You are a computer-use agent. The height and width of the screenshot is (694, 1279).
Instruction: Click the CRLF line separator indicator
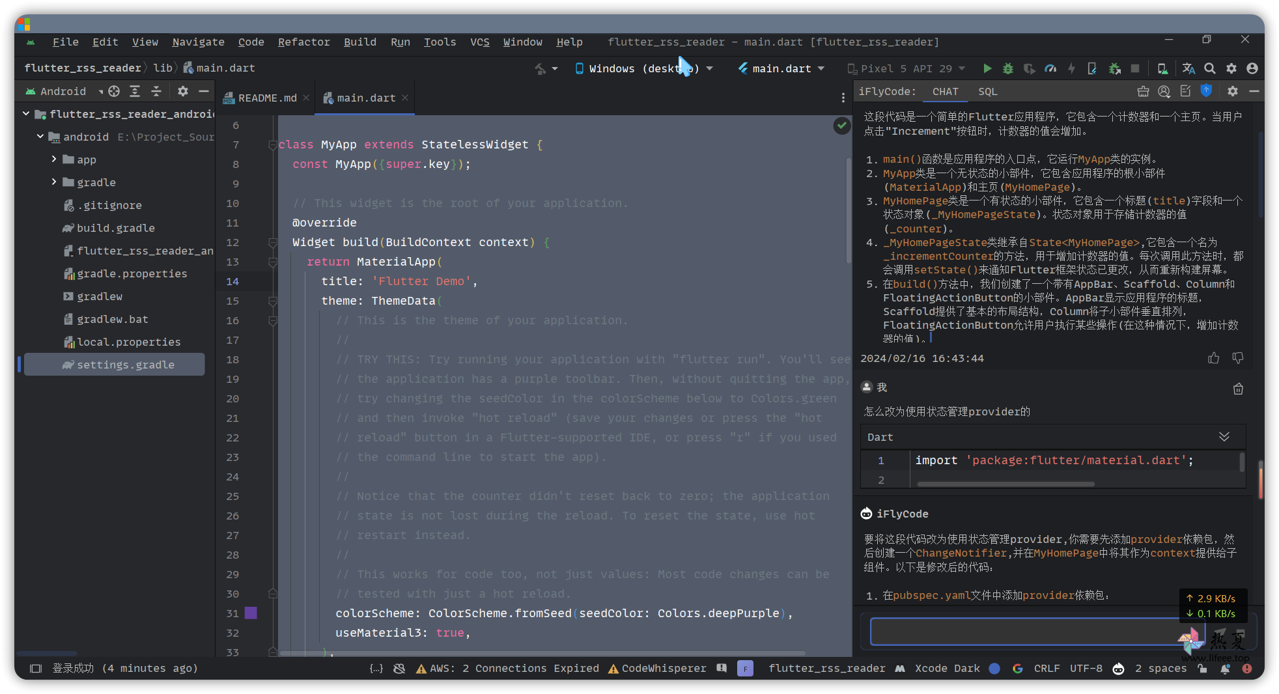[1047, 668]
